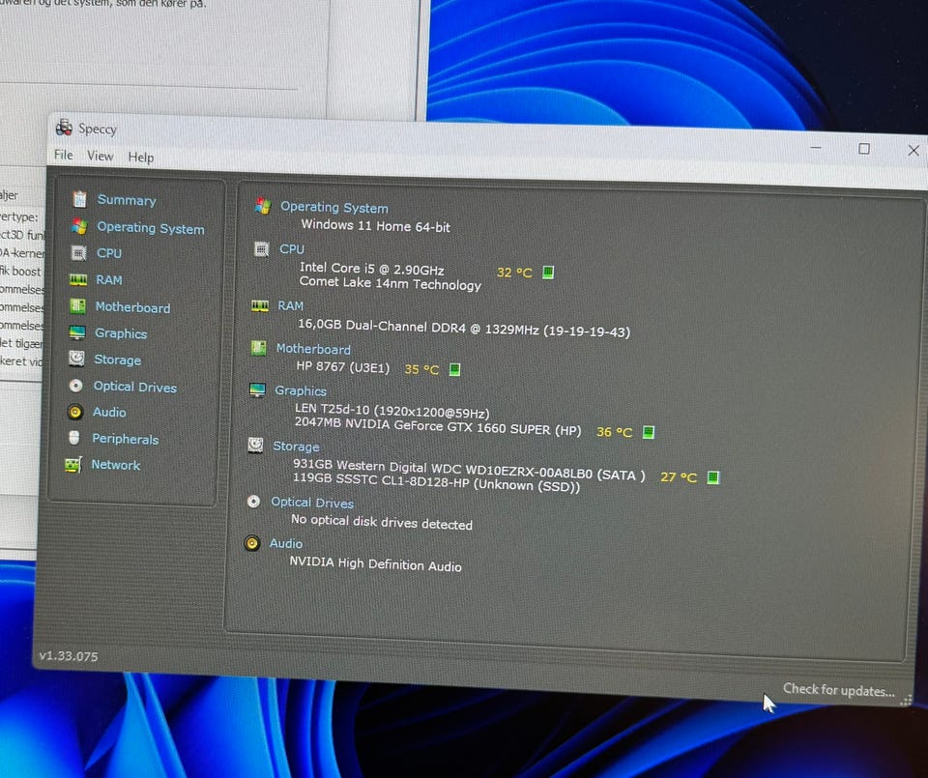Select Summary in the sidebar
928x778 pixels.
(x=127, y=200)
